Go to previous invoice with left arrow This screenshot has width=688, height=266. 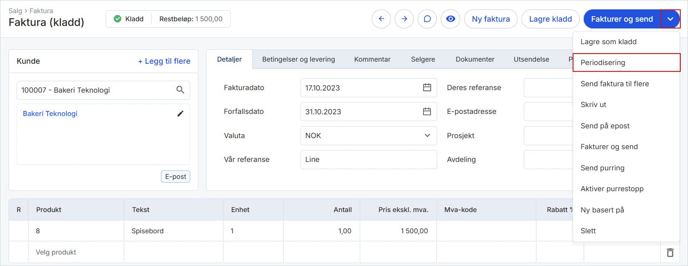381,19
